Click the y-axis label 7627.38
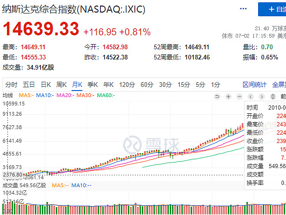Screen dimensions: 286x215 [12, 127]
